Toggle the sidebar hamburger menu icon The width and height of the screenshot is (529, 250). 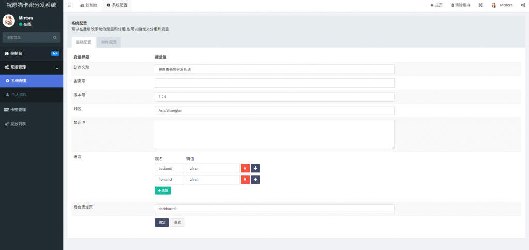[x=70, y=5]
